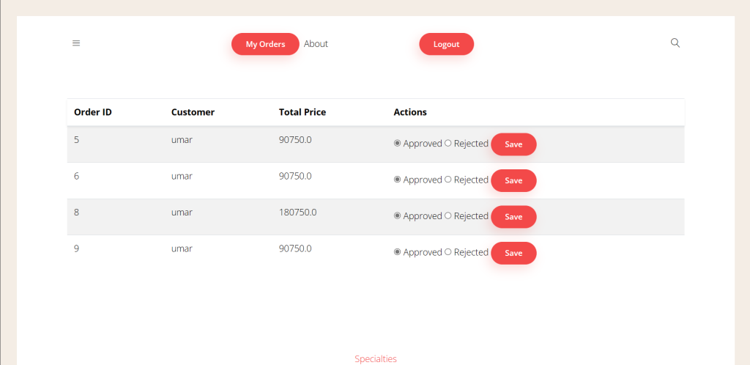Select Rejected for order 5
The height and width of the screenshot is (365, 750).
[448, 143]
